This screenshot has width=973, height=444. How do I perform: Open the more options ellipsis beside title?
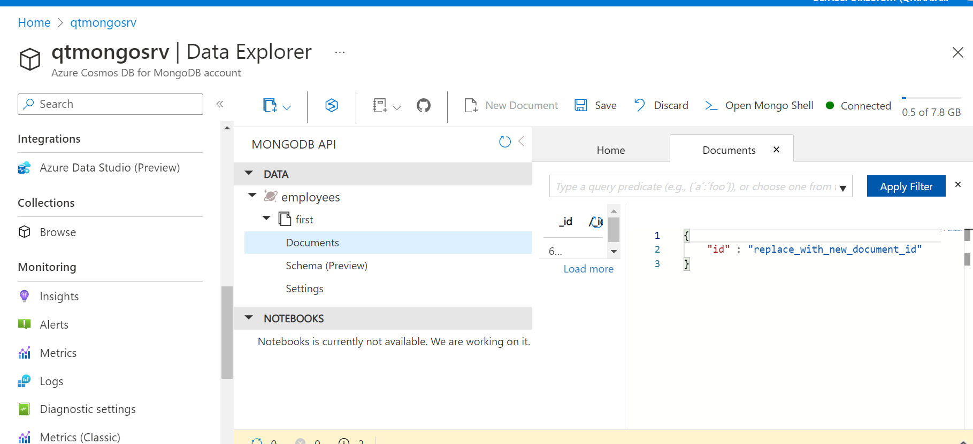click(340, 52)
